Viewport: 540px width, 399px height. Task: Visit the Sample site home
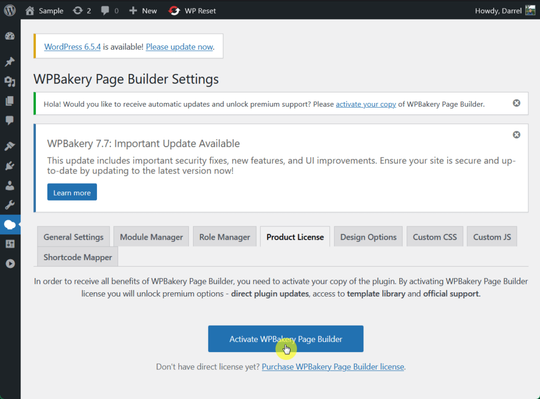pos(44,11)
